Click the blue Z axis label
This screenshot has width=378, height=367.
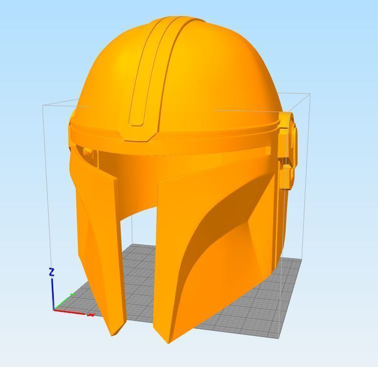pyautogui.click(x=51, y=272)
